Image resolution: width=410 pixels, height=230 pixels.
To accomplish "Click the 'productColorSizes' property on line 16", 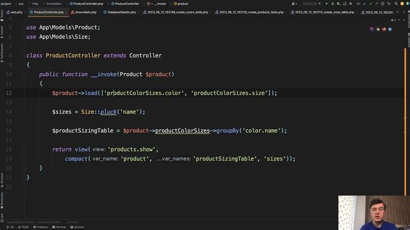I will pyautogui.click(x=182, y=130).
